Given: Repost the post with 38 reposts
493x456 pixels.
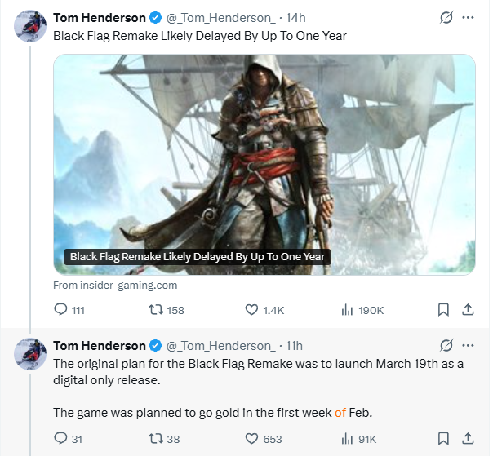Looking at the screenshot, I should point(153,439).
